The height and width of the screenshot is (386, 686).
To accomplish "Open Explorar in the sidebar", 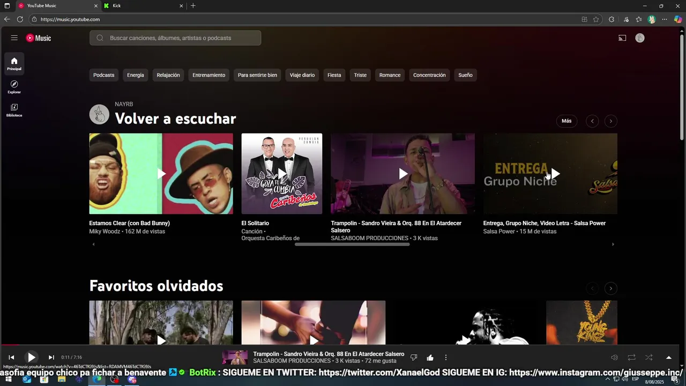I will [14, 87].
